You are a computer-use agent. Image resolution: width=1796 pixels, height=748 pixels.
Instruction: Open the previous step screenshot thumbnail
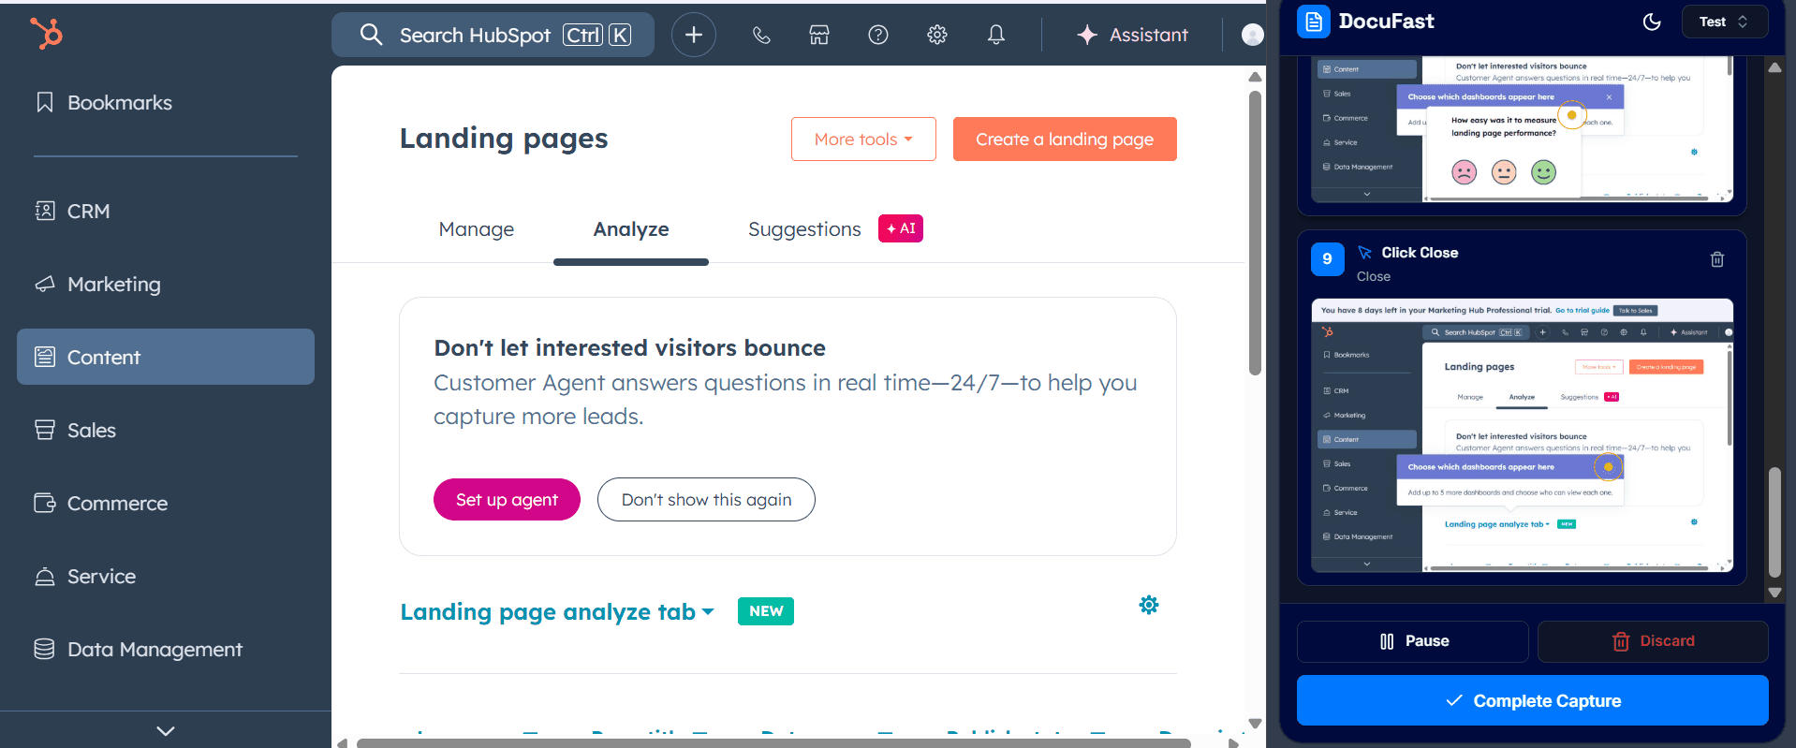(1522, 129)
